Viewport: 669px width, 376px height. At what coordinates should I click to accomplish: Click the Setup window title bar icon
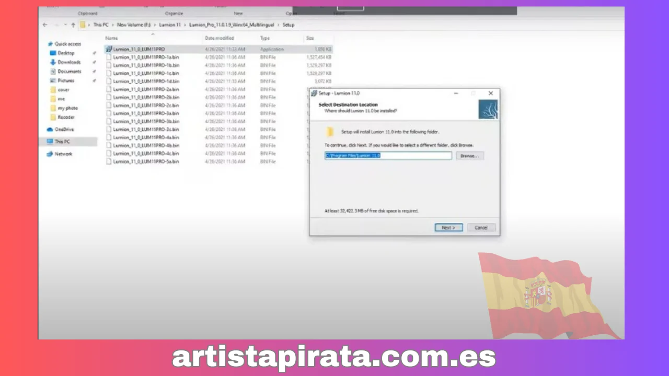[x=314, y=93]
